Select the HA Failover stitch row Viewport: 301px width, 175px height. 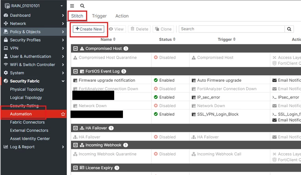(90, 137)
